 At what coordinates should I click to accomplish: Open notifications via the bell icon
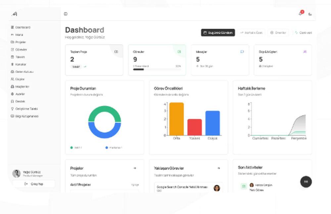pos(300,14)
